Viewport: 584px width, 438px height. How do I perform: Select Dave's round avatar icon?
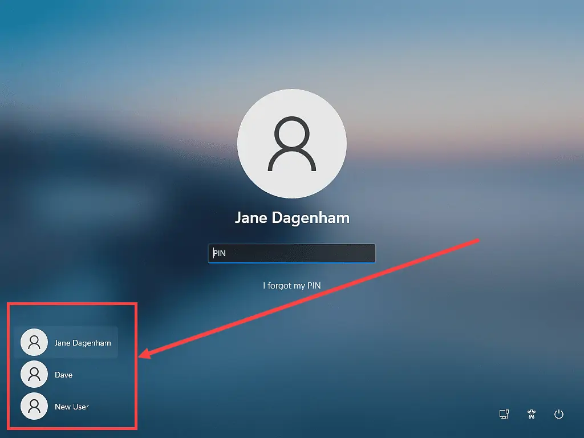[x=34, y=374]
